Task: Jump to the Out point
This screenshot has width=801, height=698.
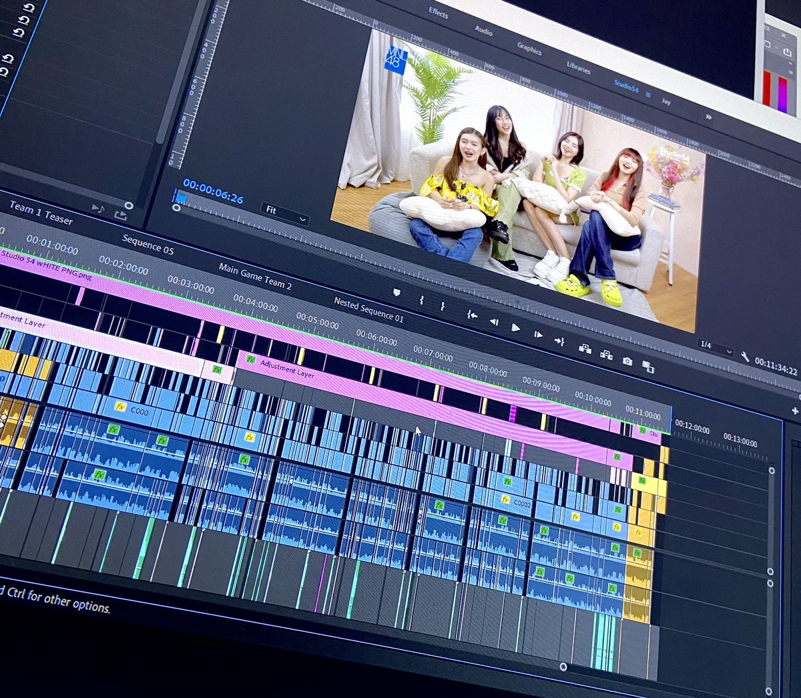Action: [x=559, y=341]
